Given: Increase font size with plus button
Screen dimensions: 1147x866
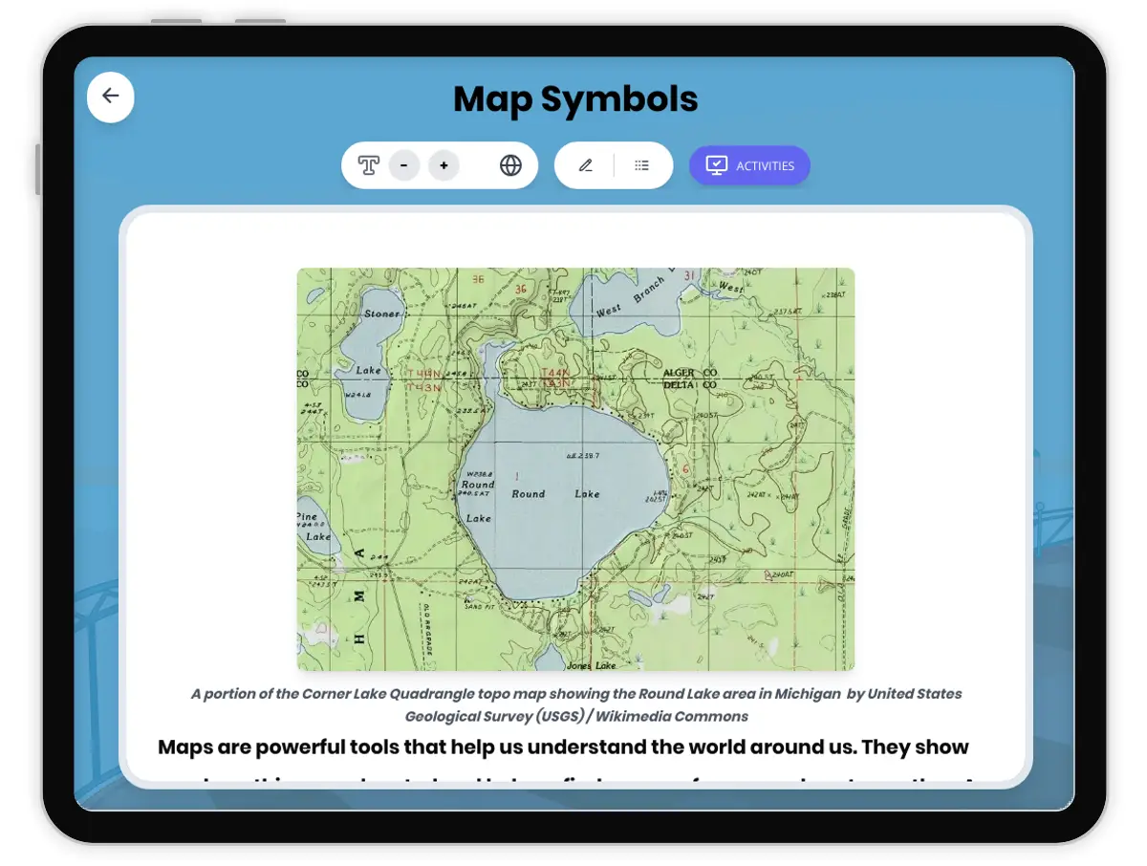Looking at the screenshot, I should coord(444,165).
